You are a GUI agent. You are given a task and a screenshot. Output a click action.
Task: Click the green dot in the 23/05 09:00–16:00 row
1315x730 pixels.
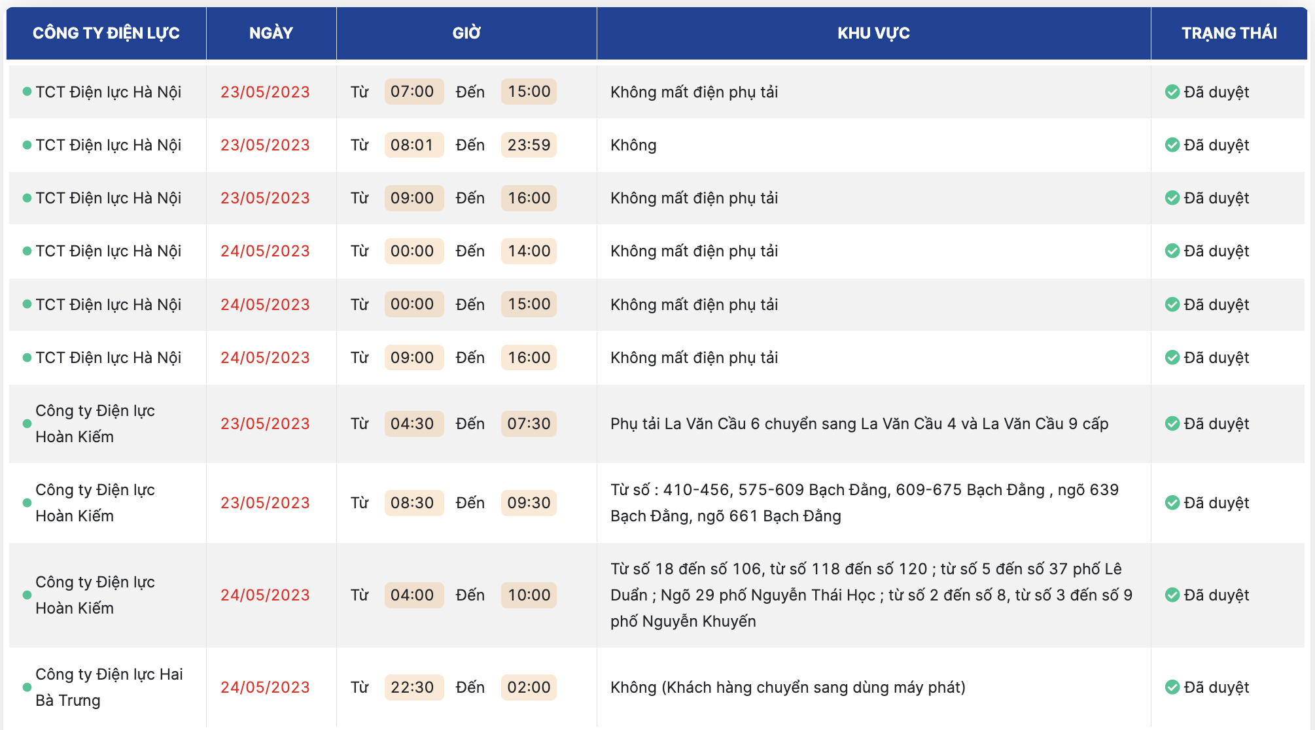point(27,198)
